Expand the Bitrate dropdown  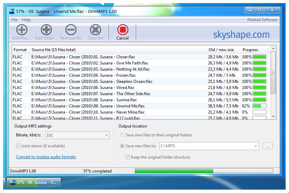[x=106, y=135]
